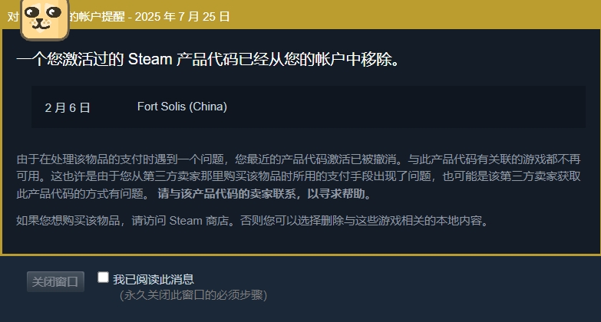Click the 此产品代码的方式有问题 text
Viewport: 601px width, 322px height.
point(80,194)
